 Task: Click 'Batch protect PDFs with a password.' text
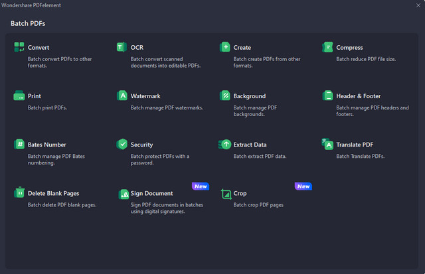tap(160, 159)
